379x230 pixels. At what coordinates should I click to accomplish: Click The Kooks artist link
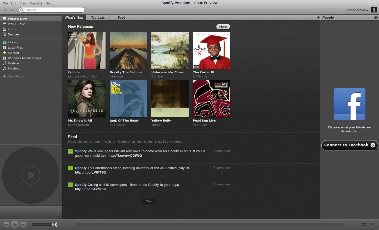coord(117,125)
